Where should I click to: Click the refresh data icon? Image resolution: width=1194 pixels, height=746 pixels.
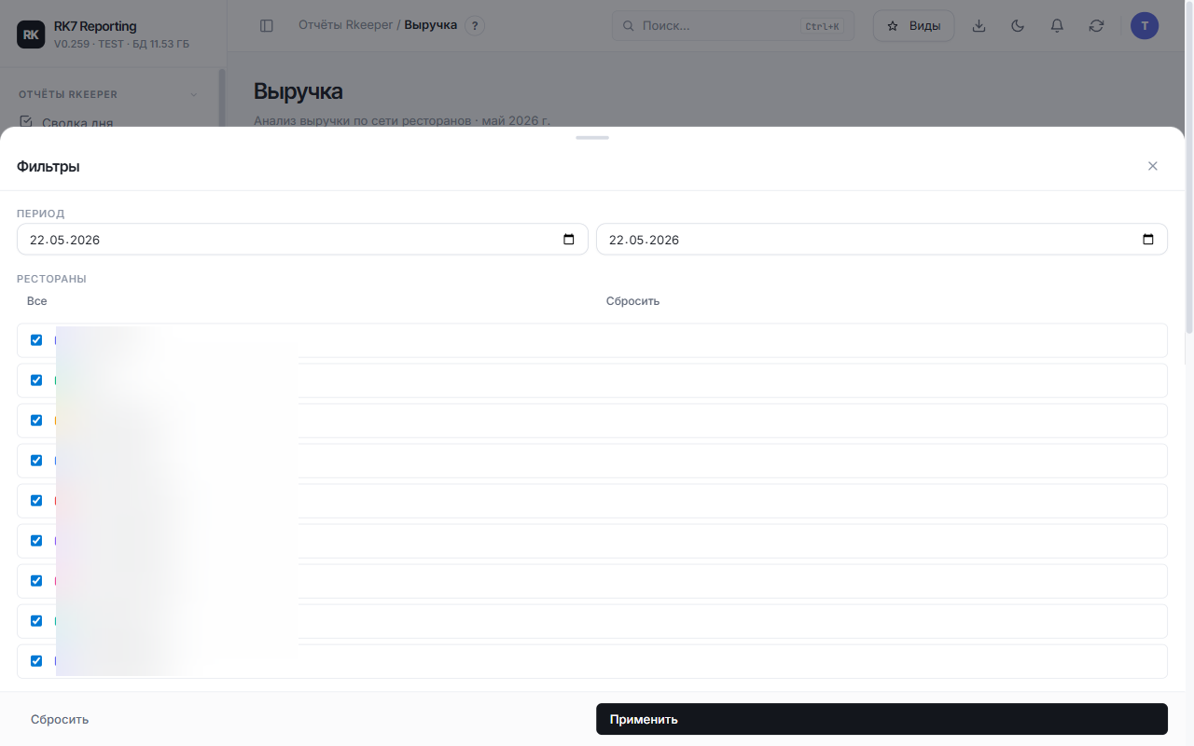tap(1096, 26)
